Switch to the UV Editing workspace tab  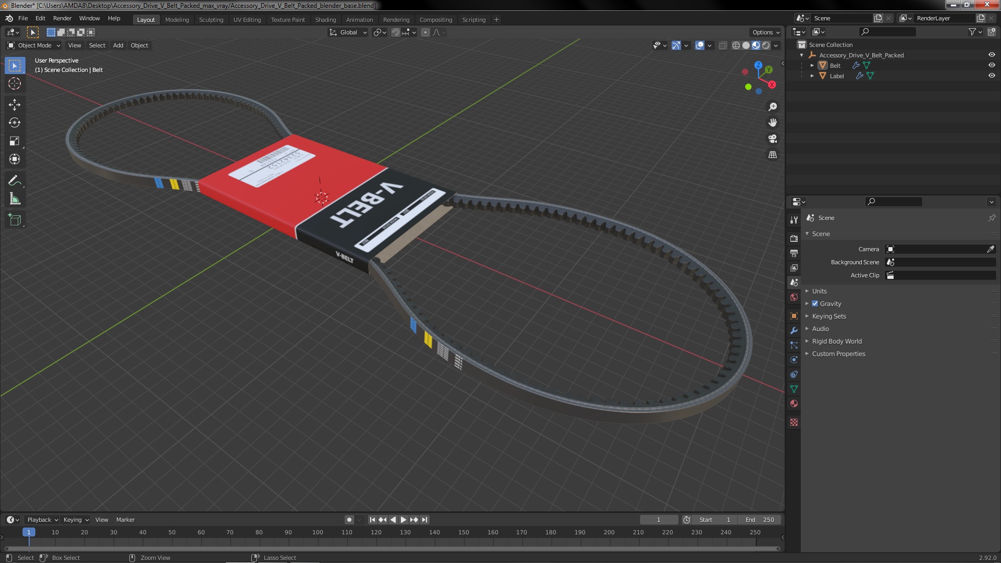(247, 19)
